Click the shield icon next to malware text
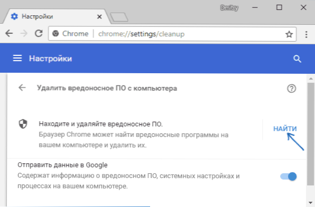This screenshot has width=315, height=207. 23,124
